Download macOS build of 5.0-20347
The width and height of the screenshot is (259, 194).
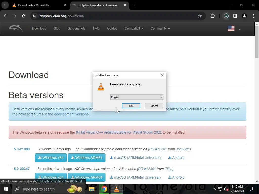pyautogui.click(x=135, y=177)
